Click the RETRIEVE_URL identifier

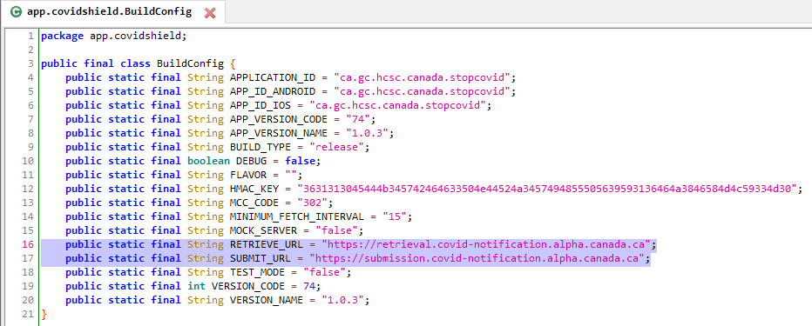click(x=267, y=244)
